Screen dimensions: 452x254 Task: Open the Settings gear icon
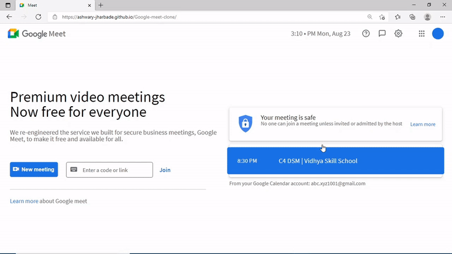(x=398, y=34)
